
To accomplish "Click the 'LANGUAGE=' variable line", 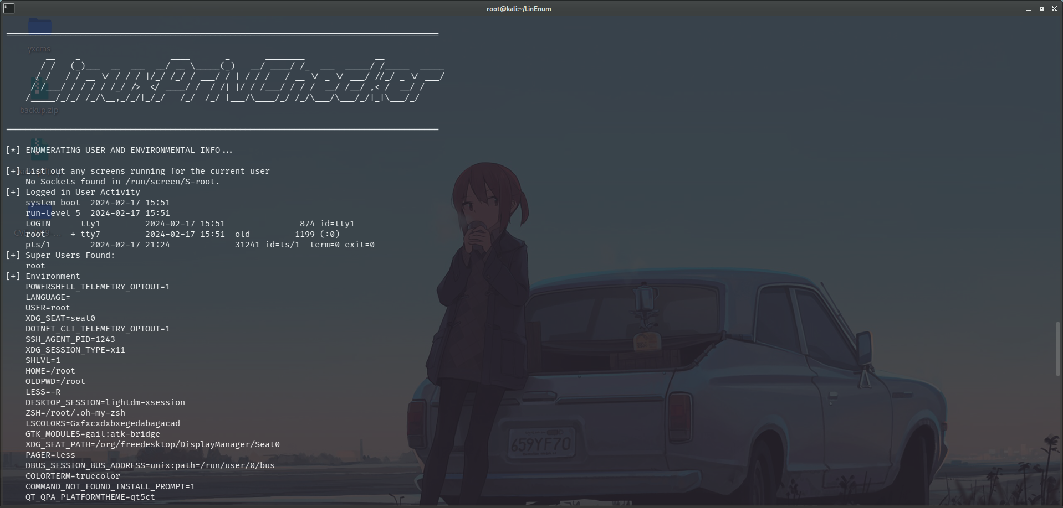I will pos(48,297).
